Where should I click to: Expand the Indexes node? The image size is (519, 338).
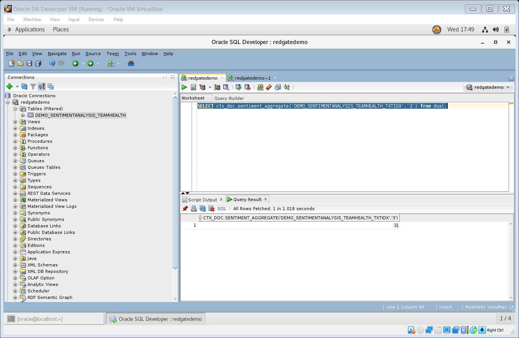pyautogui.click(x=15, y=128)
